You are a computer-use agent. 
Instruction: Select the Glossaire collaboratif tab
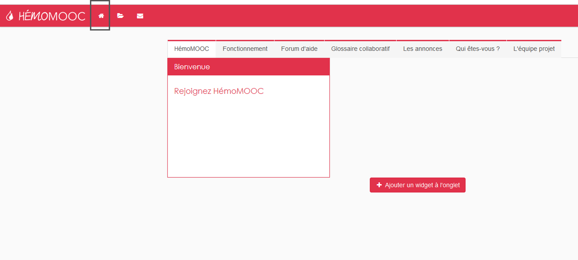360,49
